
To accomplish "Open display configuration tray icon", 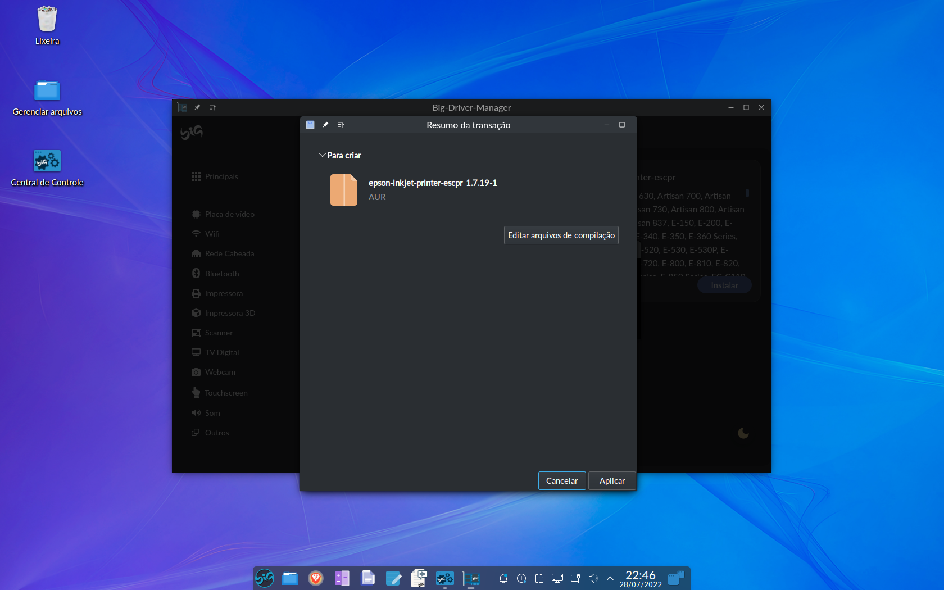I will point(557,578).
